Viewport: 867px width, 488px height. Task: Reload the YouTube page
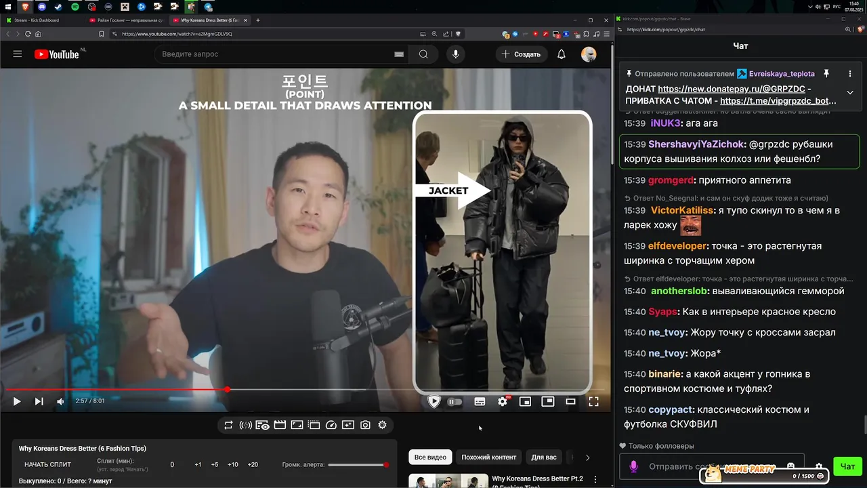coord(28,34)
